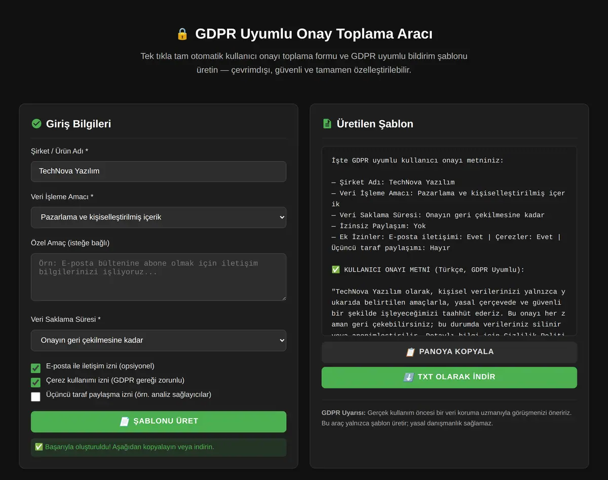Screen dimensions: 608x480
Task: Click the document icon next to Üretilen Şablon
Action: pyautogui.click(x=327, y=124)
